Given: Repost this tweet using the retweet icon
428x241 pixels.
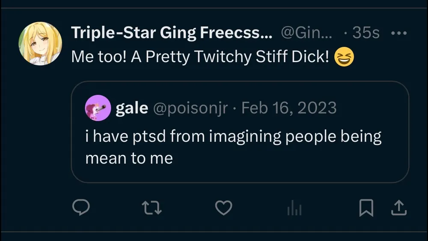Looking at the screenshot, I should point(151,208).
